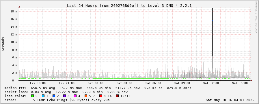The height and width of the screenshot is (104, 259).
Task: Click the Seconds y-axis label
Action: point(3,44)
